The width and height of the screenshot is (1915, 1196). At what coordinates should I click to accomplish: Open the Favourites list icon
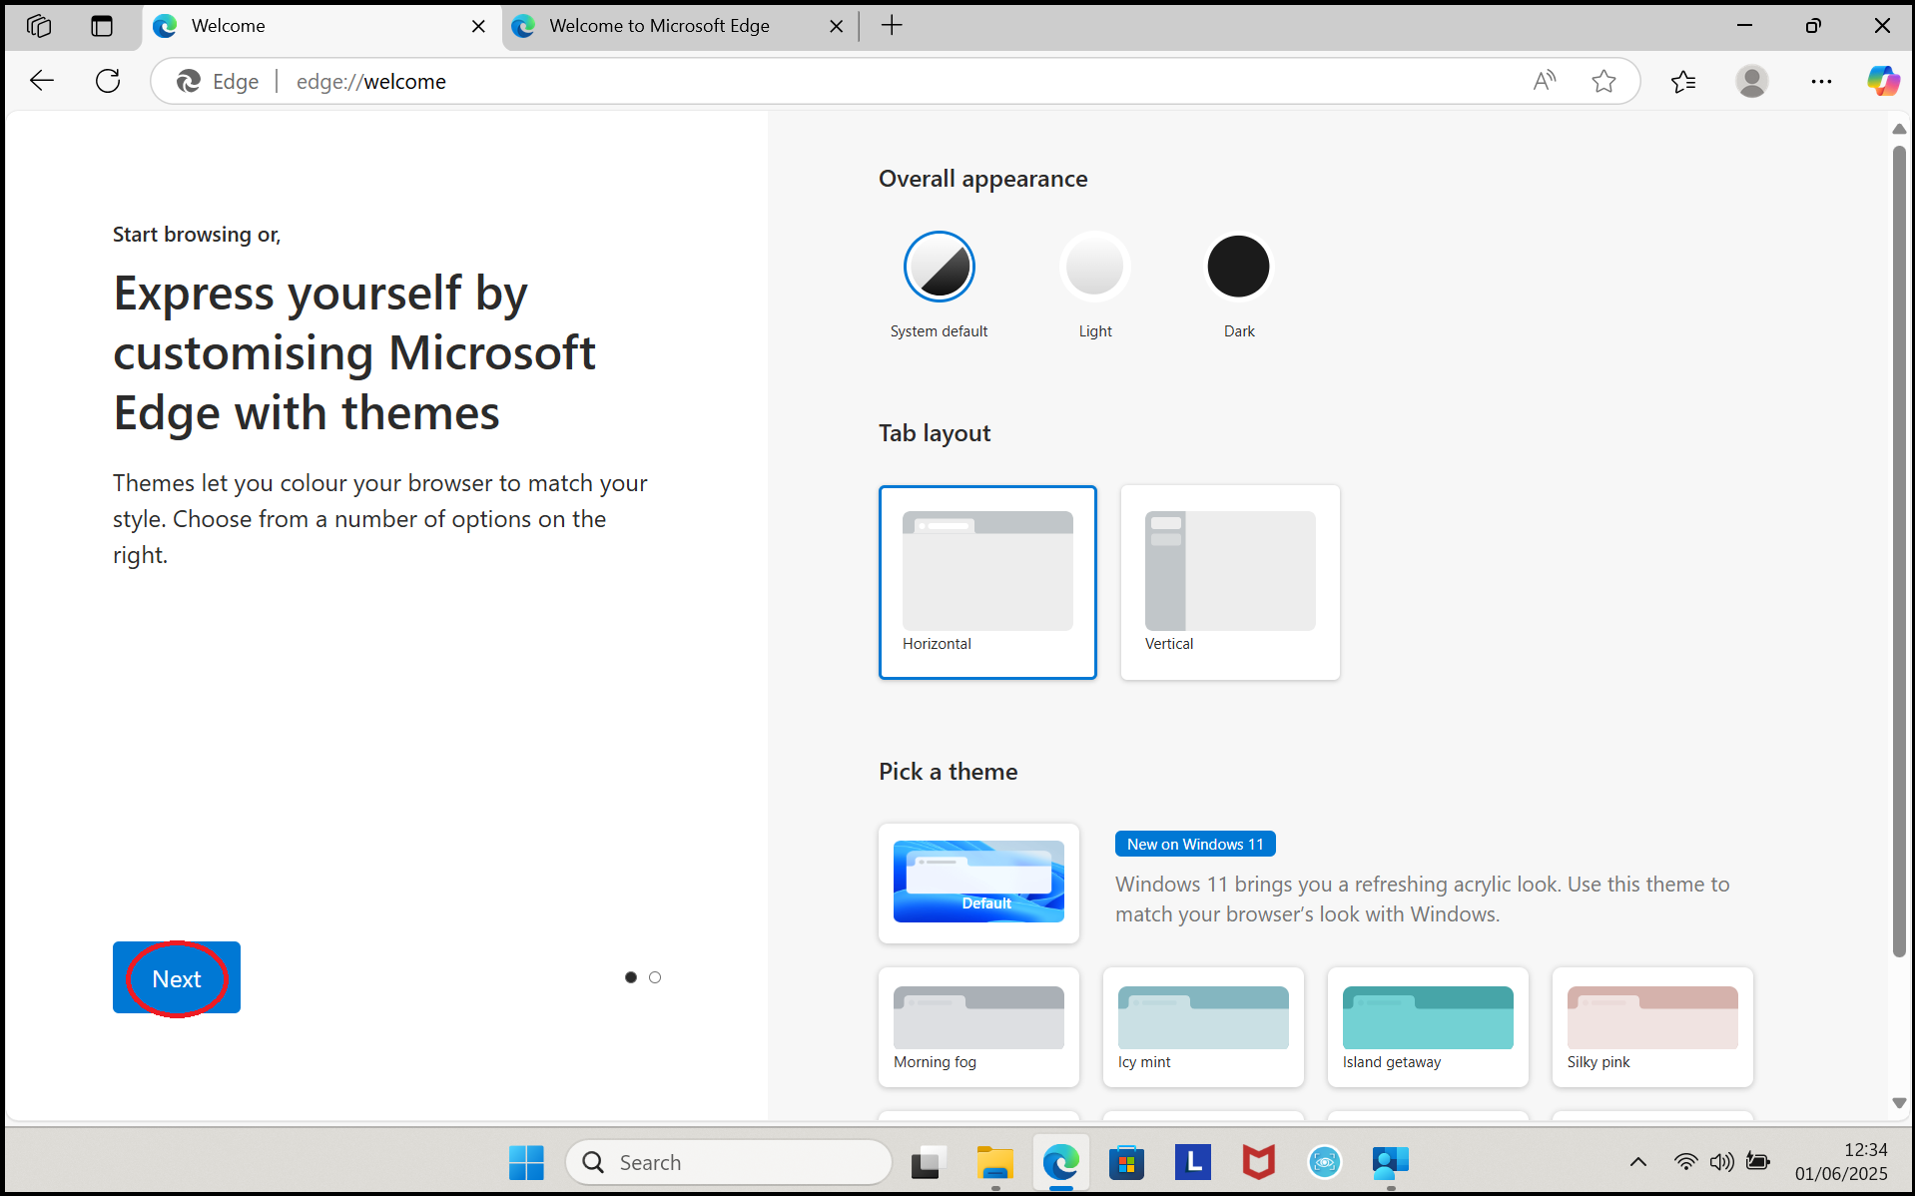1683,81
